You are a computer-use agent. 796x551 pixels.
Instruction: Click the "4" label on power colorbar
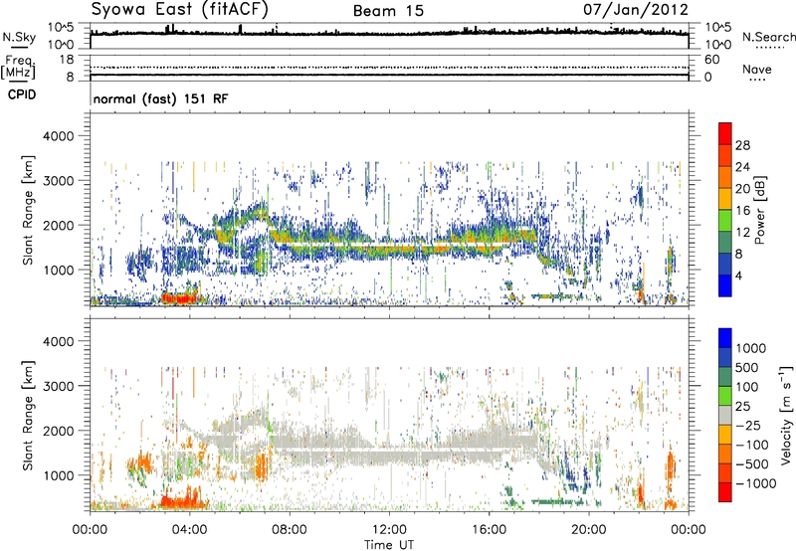coord(738,276)
